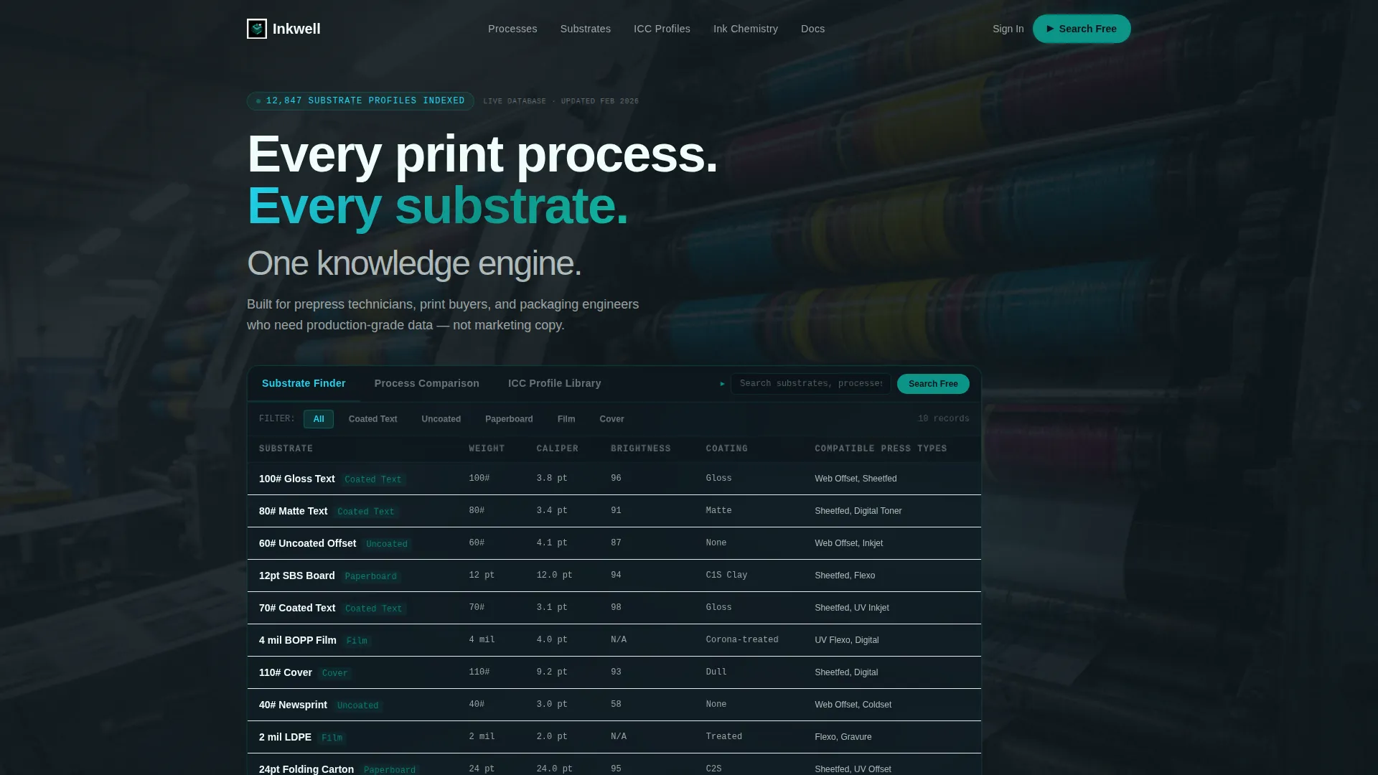Click the 10 records count
Viewport: 1378px width, 775px height.
[943, 419]
